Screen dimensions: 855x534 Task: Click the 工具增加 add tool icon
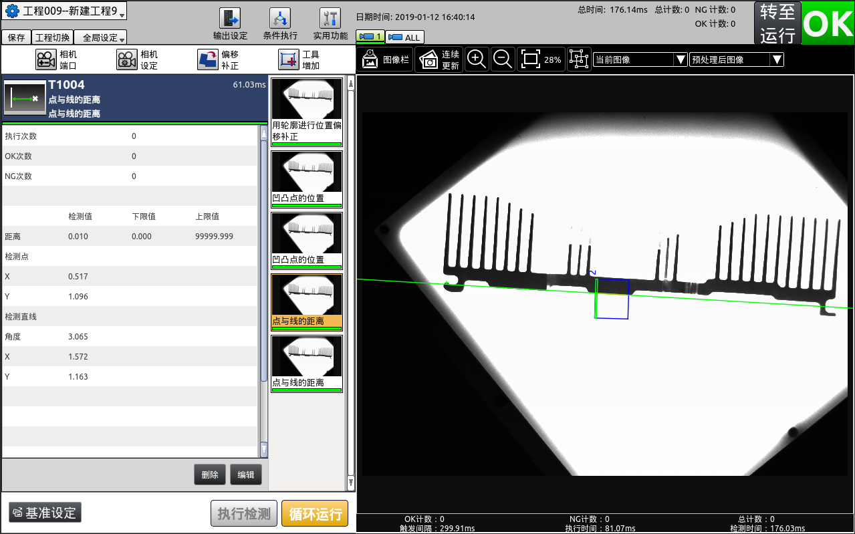pos(289,59)
